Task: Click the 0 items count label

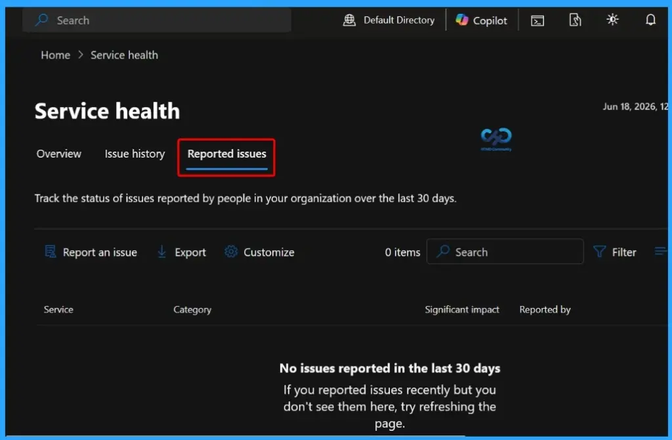Action: pyautogui.click(x=402, y=252)
